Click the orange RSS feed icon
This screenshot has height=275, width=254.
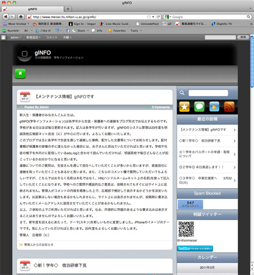(x=229, y=107)
